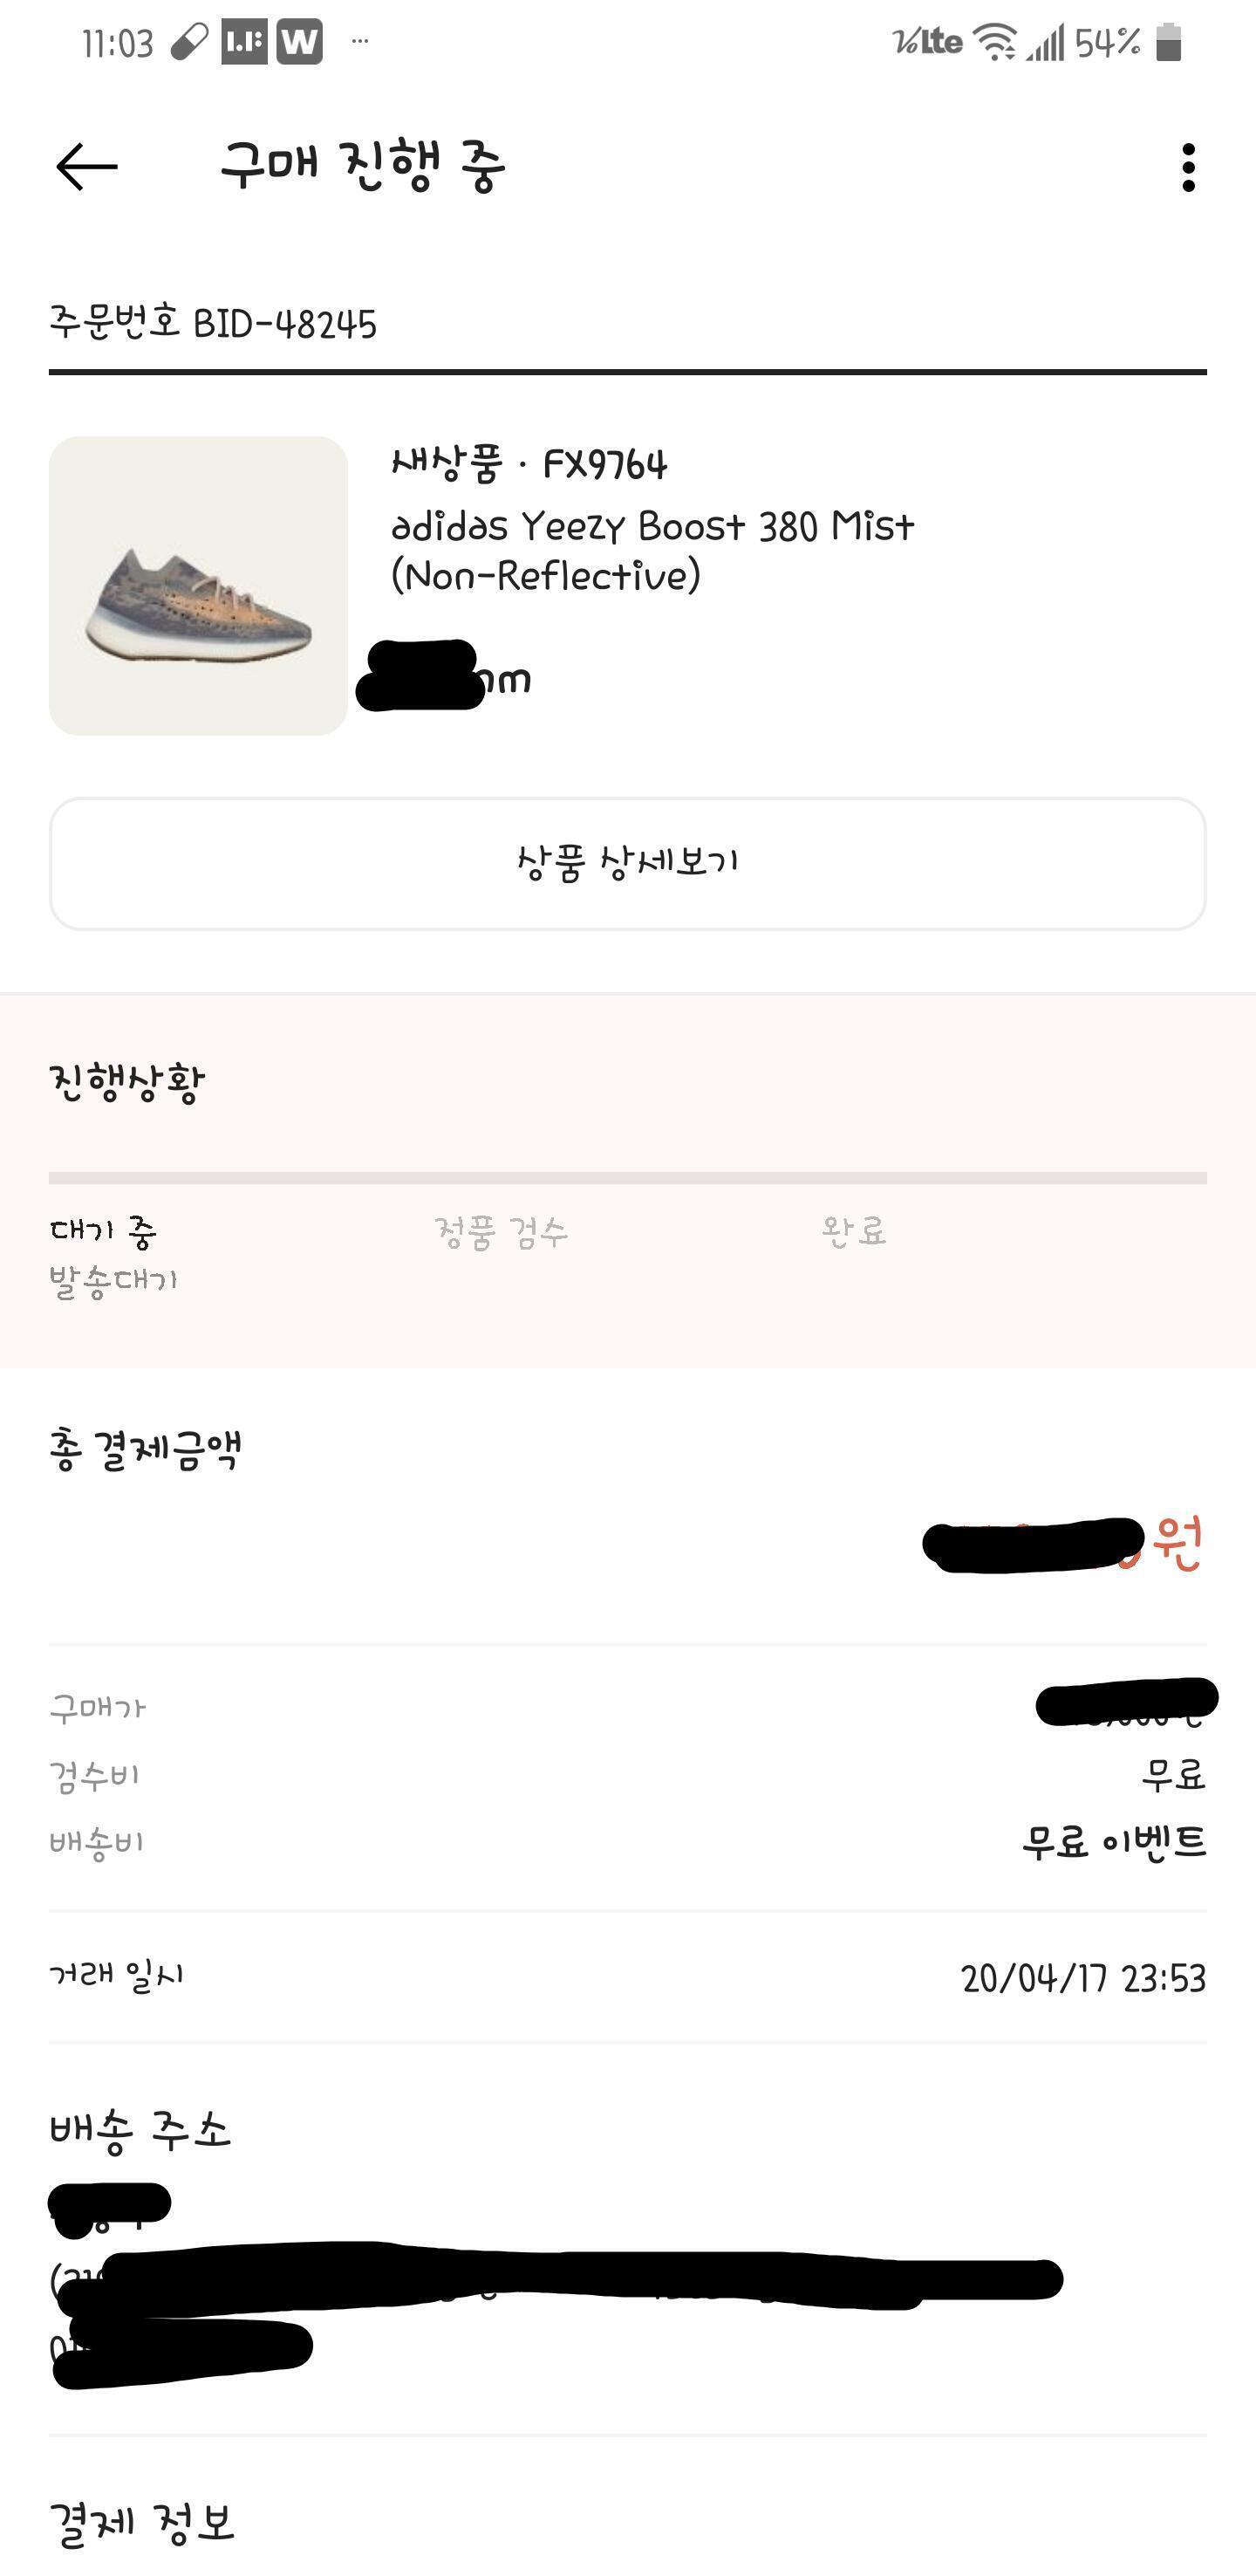Viewport: 1256px width, 2576px height.
Task: Tap the back arrow icon
Action: [87, 166]
